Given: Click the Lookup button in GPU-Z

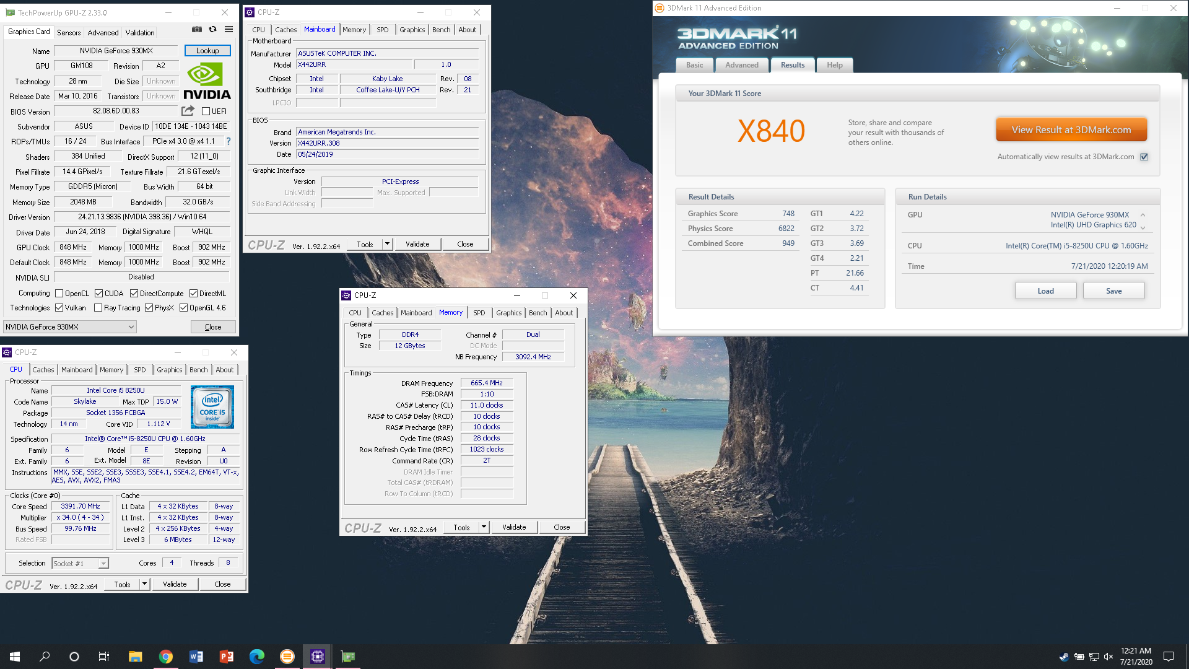Looking at the screenshot, I should pos(207,51).
